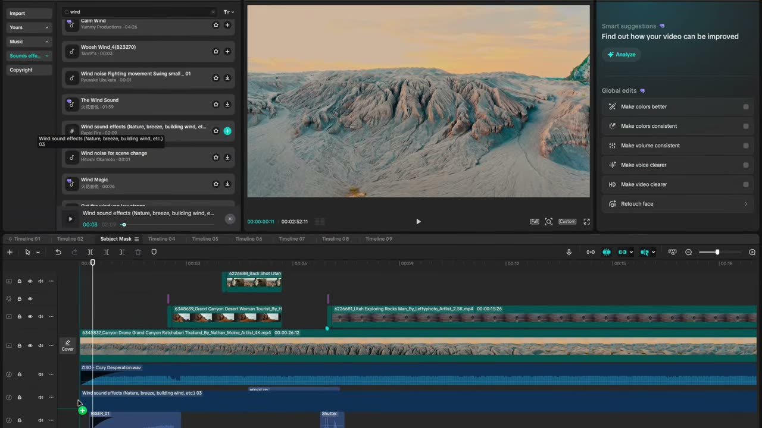Close the audio preview bar

click(230, 219)
